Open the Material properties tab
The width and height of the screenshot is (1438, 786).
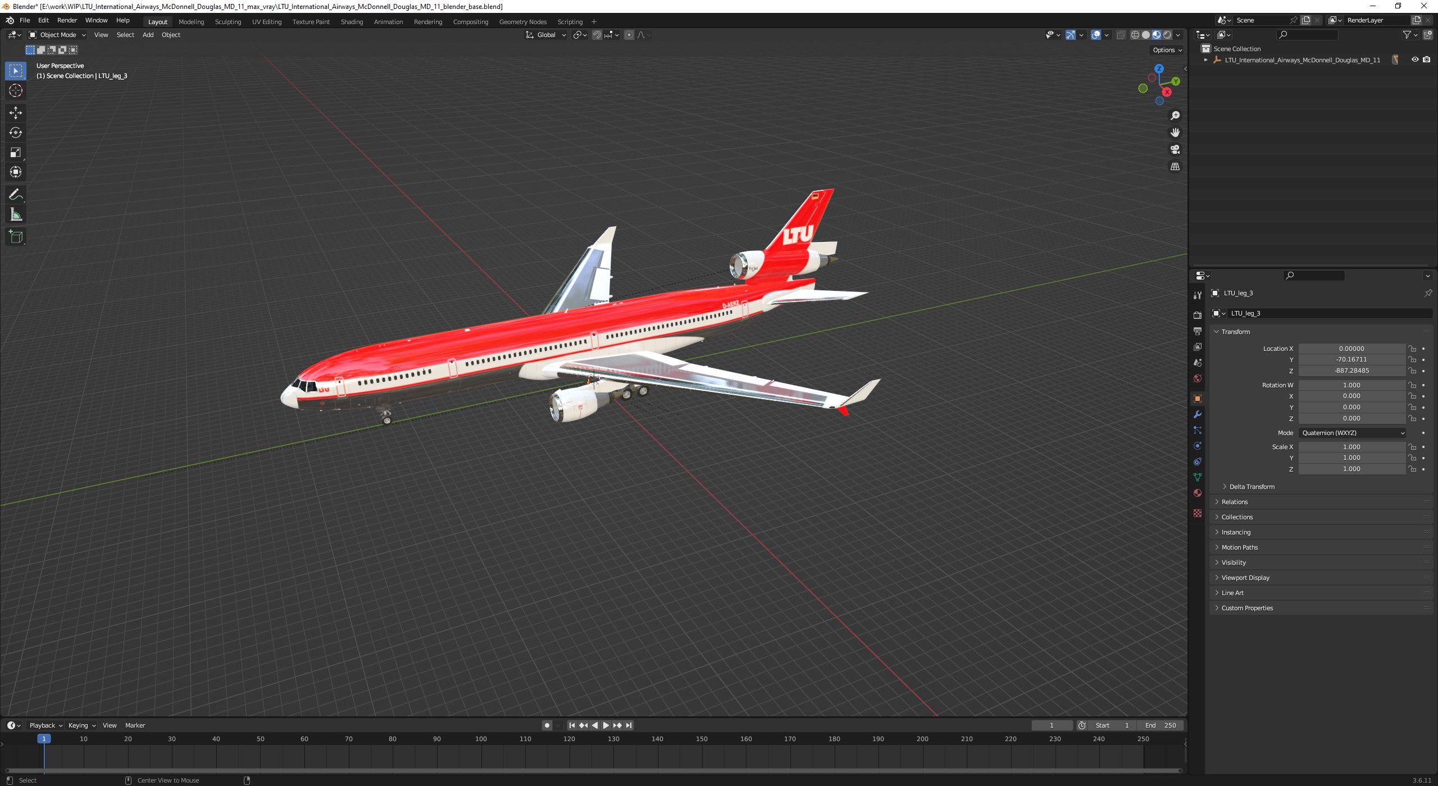tap(1198, 493)
